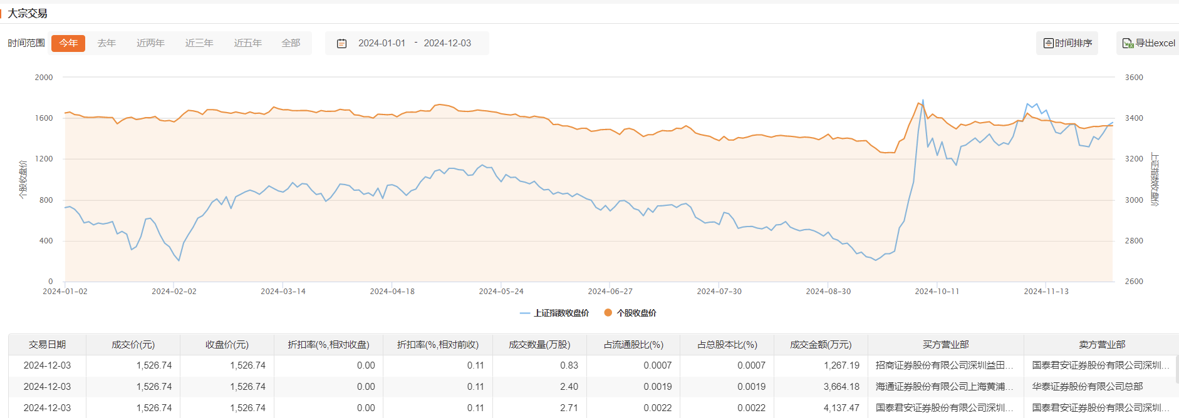Select the 今年 time range

pyautogui.click(x=68, y=43)
